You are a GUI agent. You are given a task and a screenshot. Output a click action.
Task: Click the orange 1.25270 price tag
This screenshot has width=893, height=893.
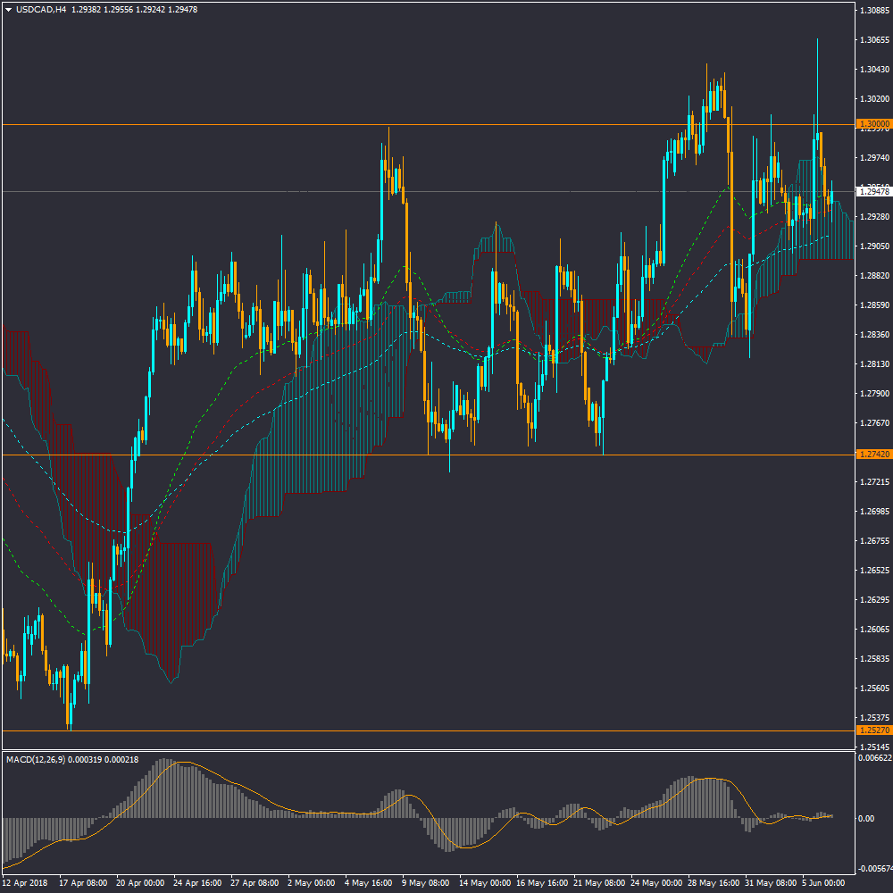(872, 730)
